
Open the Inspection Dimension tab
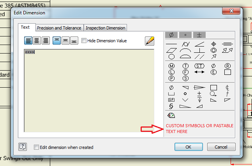point(106,28)
